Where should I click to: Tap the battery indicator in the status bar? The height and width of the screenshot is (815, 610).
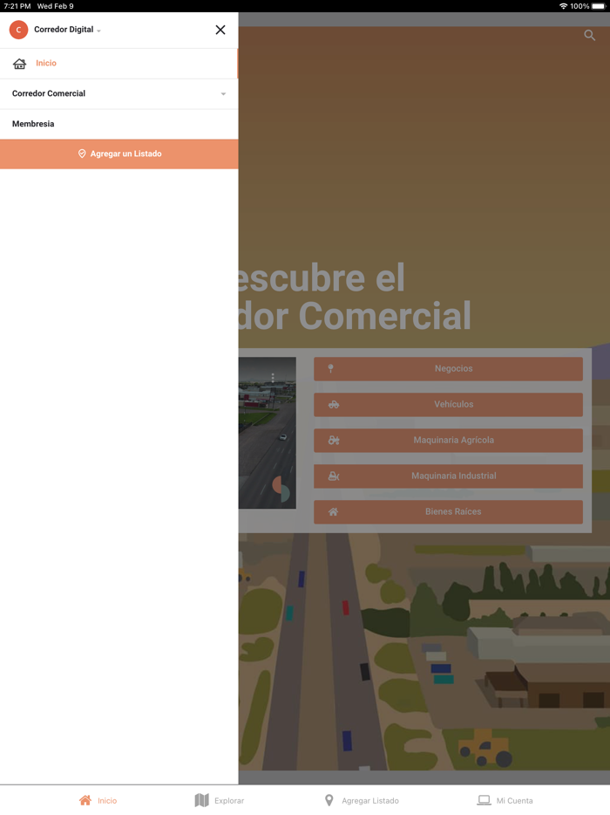click(599, 6)
